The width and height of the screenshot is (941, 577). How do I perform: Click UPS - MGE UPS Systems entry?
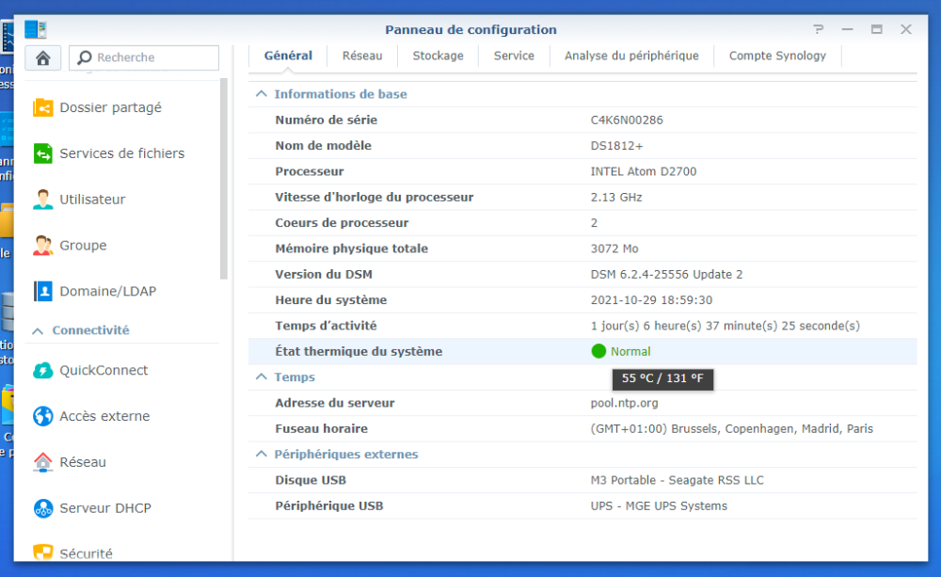pyautogui.click(x=659, y=506)
